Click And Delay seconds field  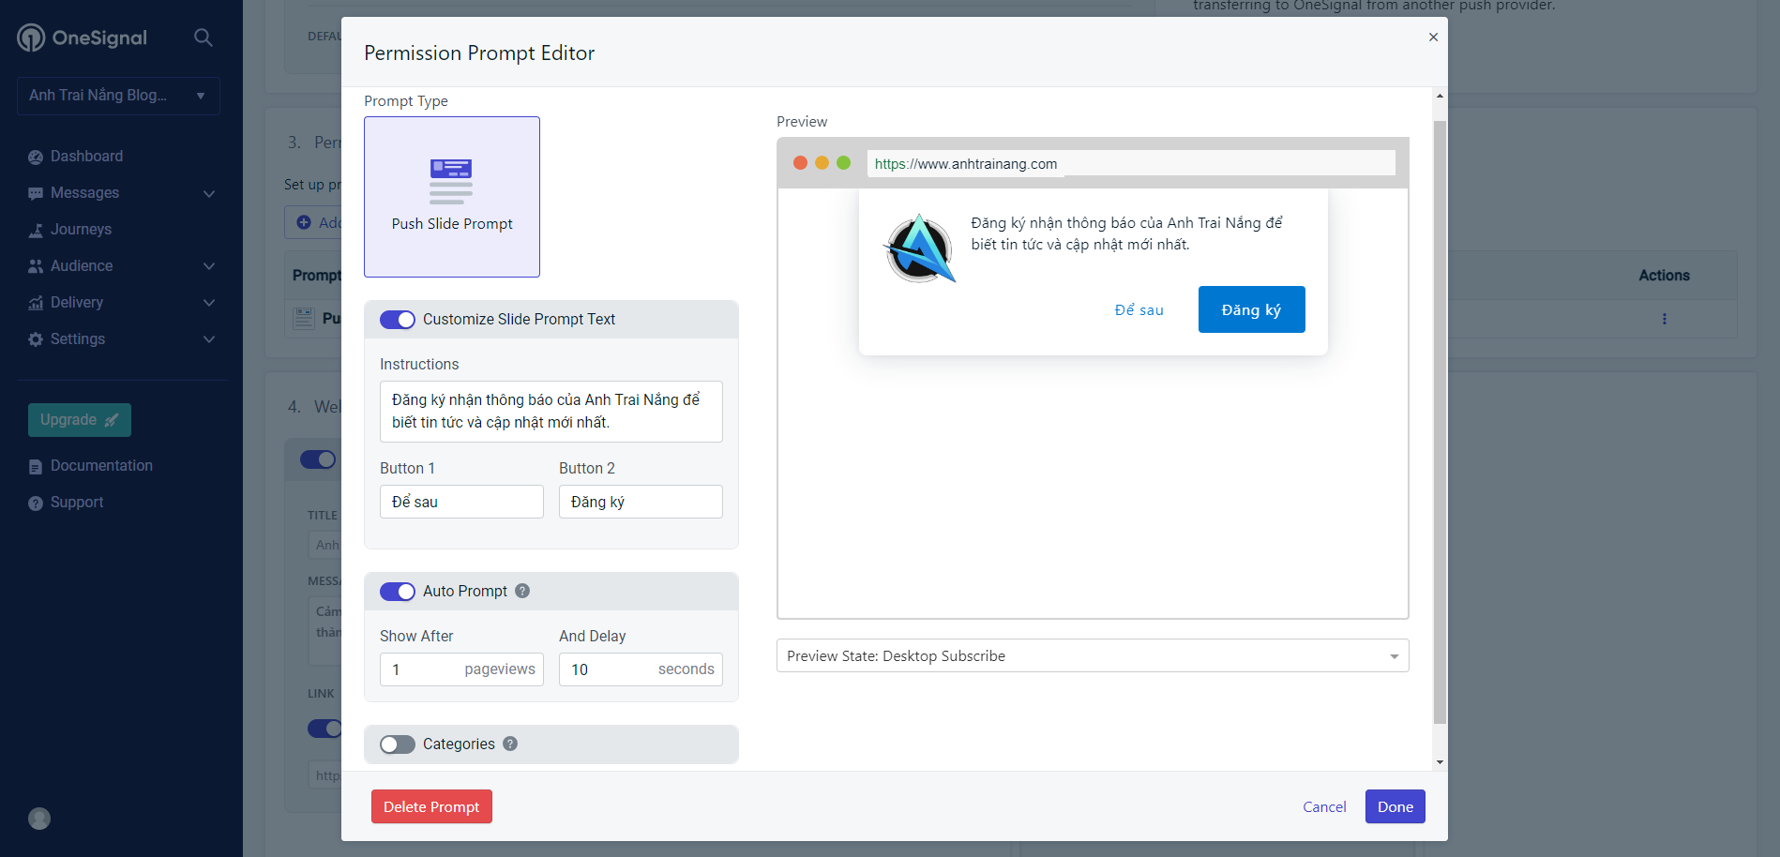point(641,669)
